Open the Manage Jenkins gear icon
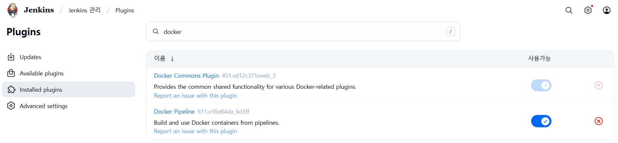The image size is (618, 143). (x=588, y=10)
